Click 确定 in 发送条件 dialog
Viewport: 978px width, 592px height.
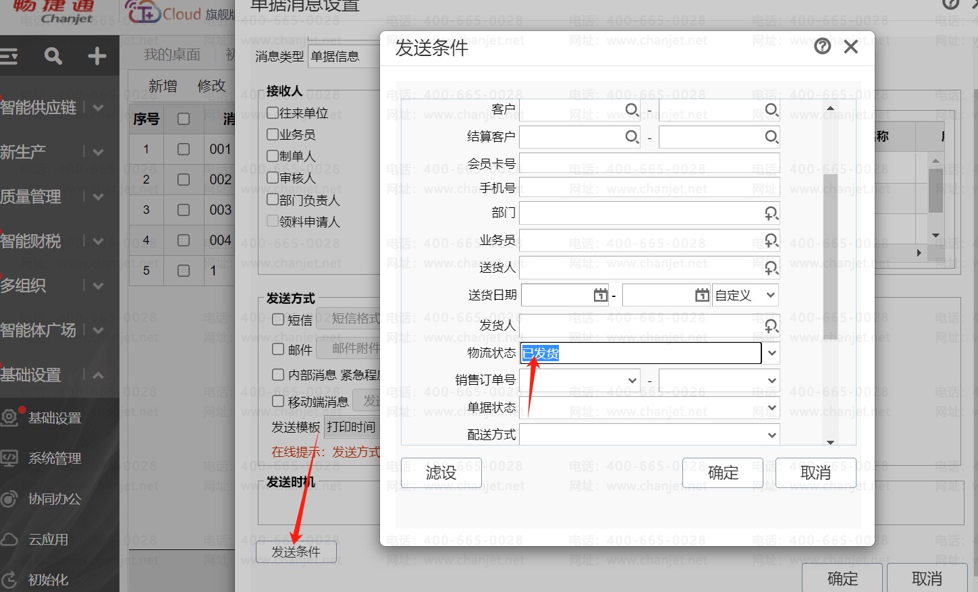click(722, 473)
